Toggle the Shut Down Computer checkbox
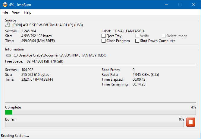Screen dimensions: 201x139 pyautogui.click(x=137, y=41)
